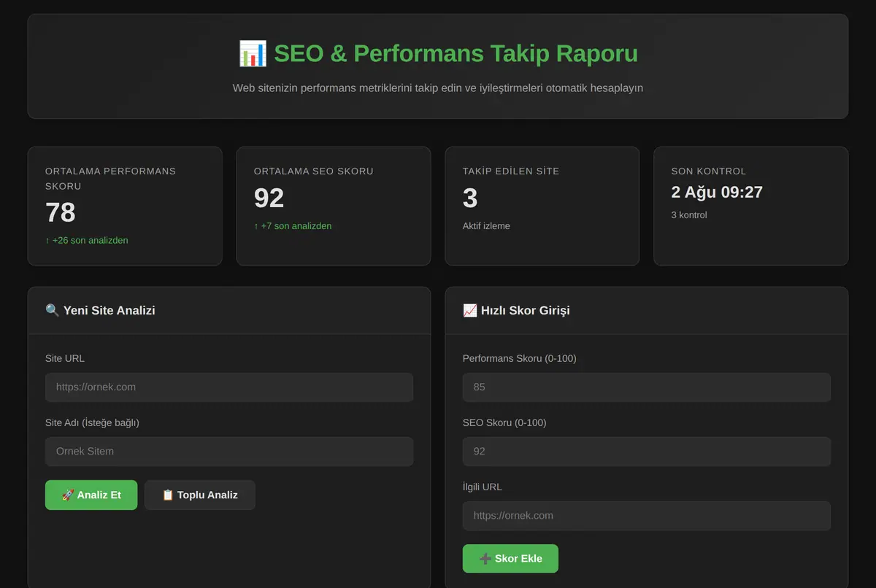Click the trend chart icon beside Hızlı Skor Girişi
Screen dimensions: 876x588
(470, 310)
